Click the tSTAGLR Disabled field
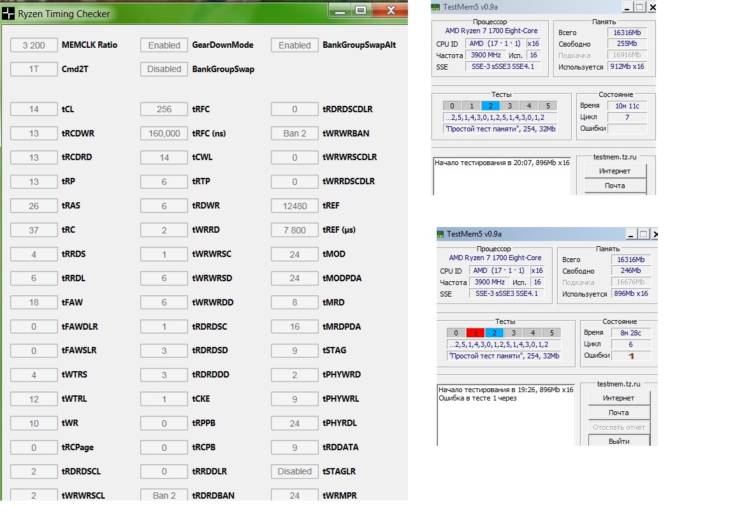Viewport: 749px width, 521px height. (295, 471)
